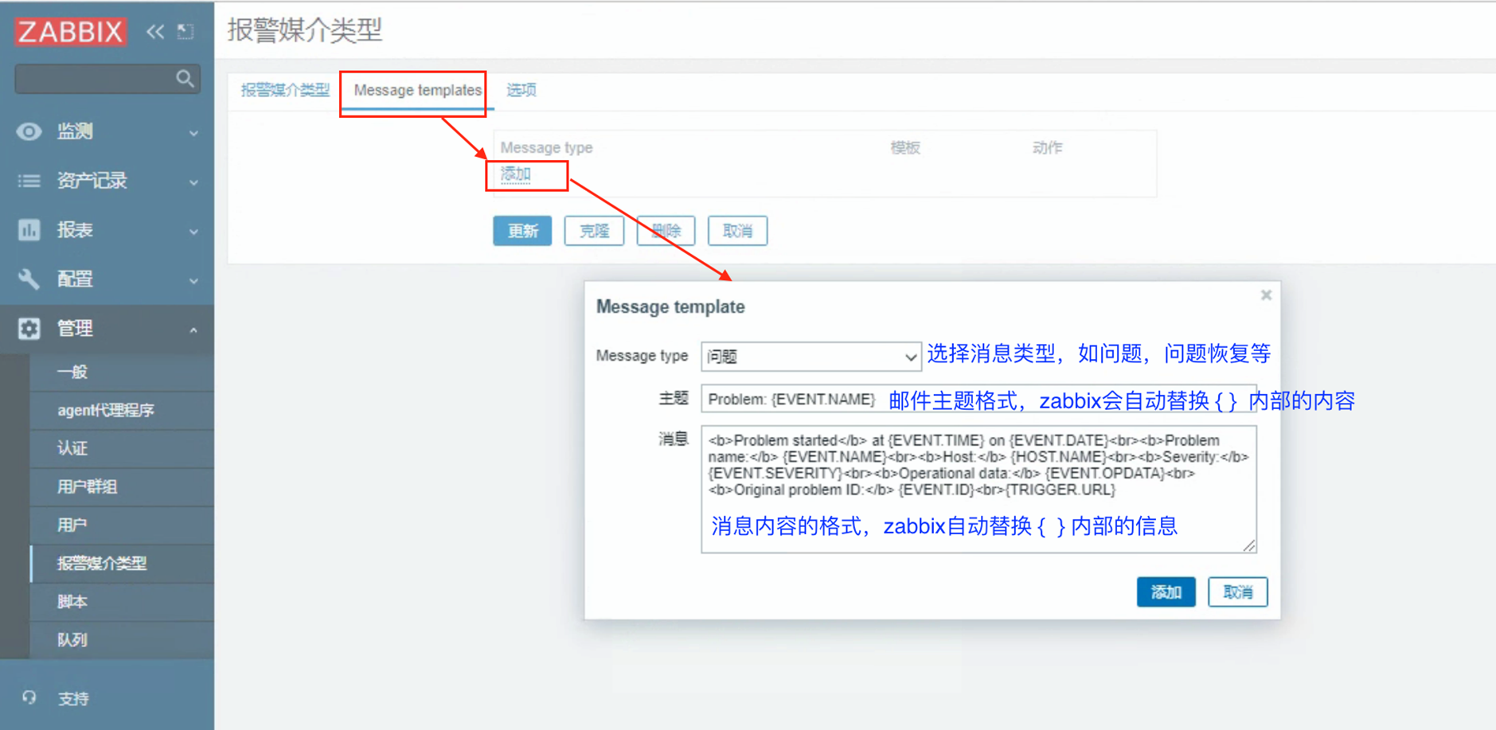Screen dimensions: 1496x730
Task: Click the 克隆 button
Action: point(594,231)
